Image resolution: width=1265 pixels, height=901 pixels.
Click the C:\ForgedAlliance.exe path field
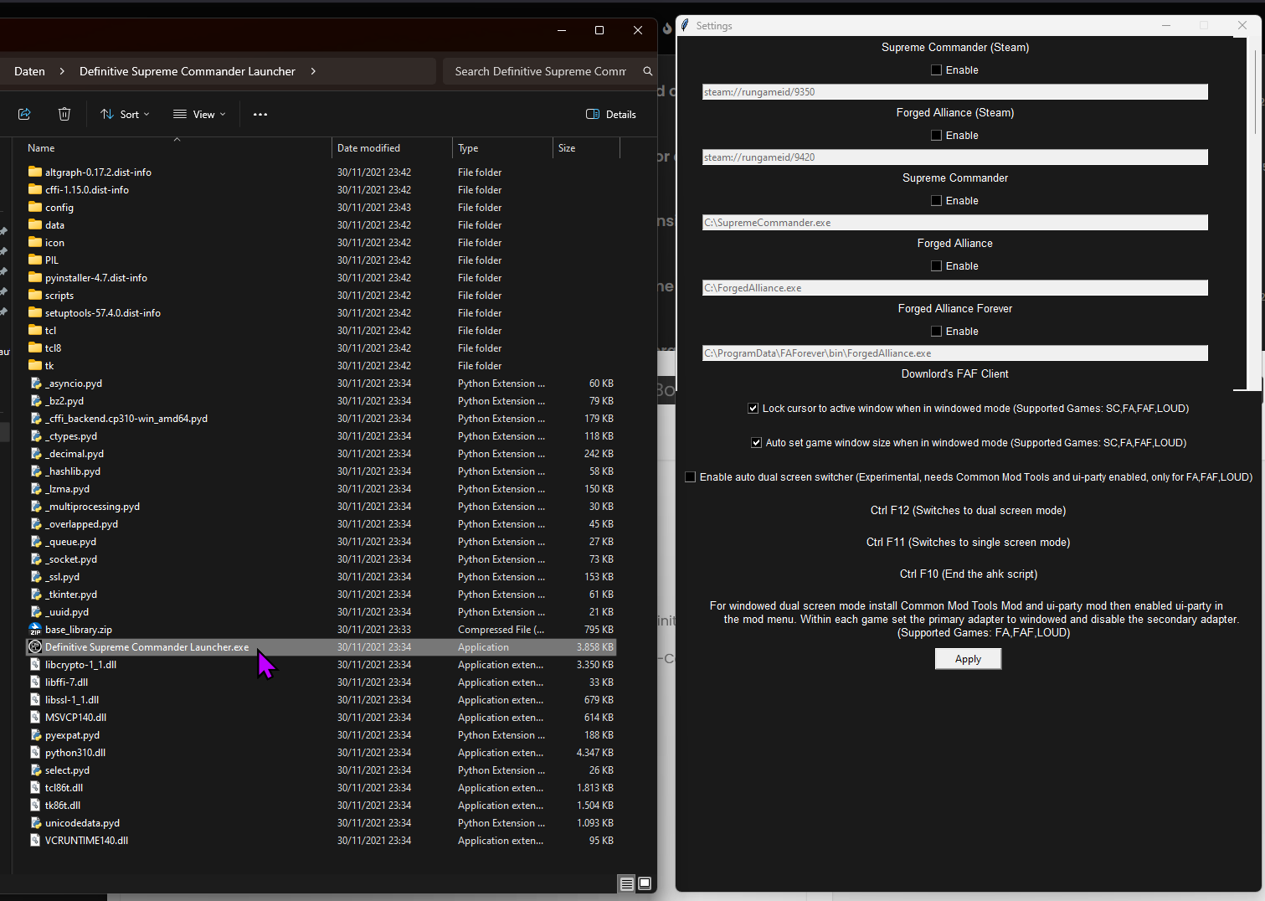click(954, 288)
